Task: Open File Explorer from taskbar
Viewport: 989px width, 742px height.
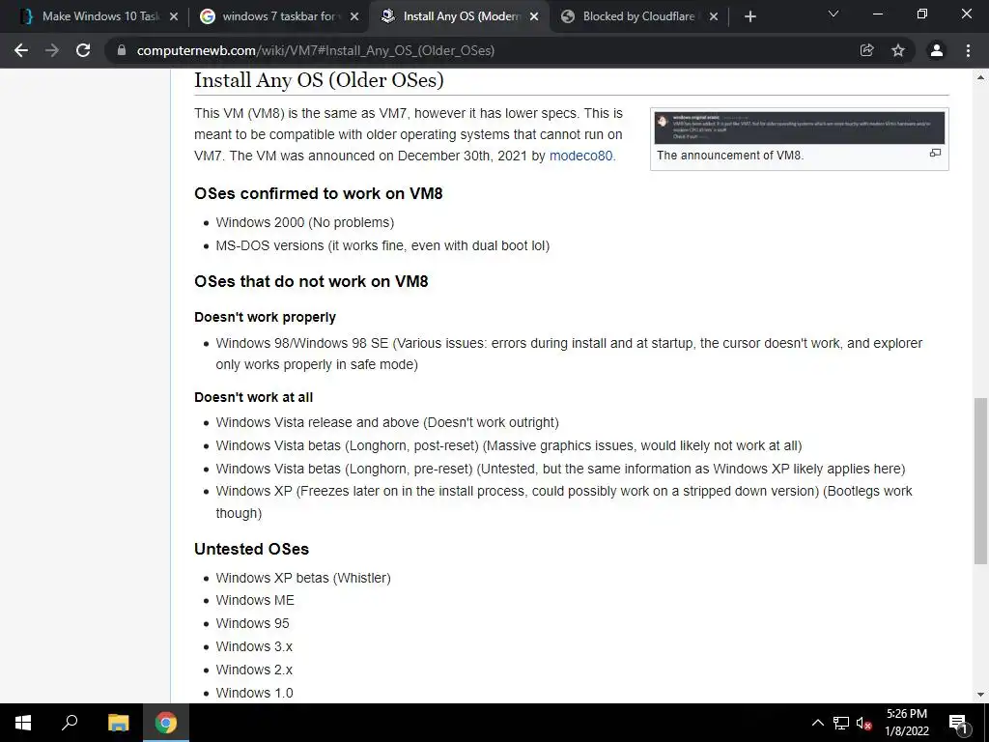Action: (x=118, y=723)
